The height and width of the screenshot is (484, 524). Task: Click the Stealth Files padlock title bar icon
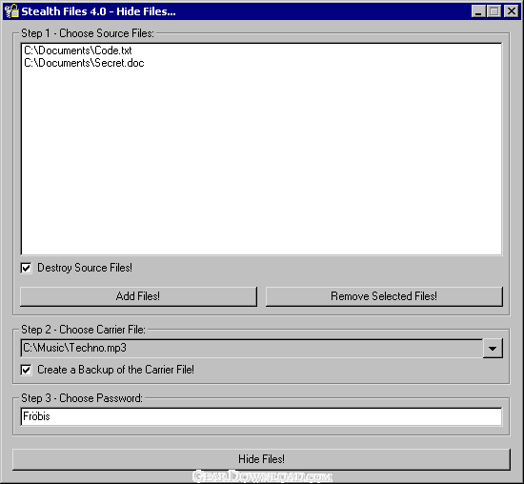click(x=11, y=11)
